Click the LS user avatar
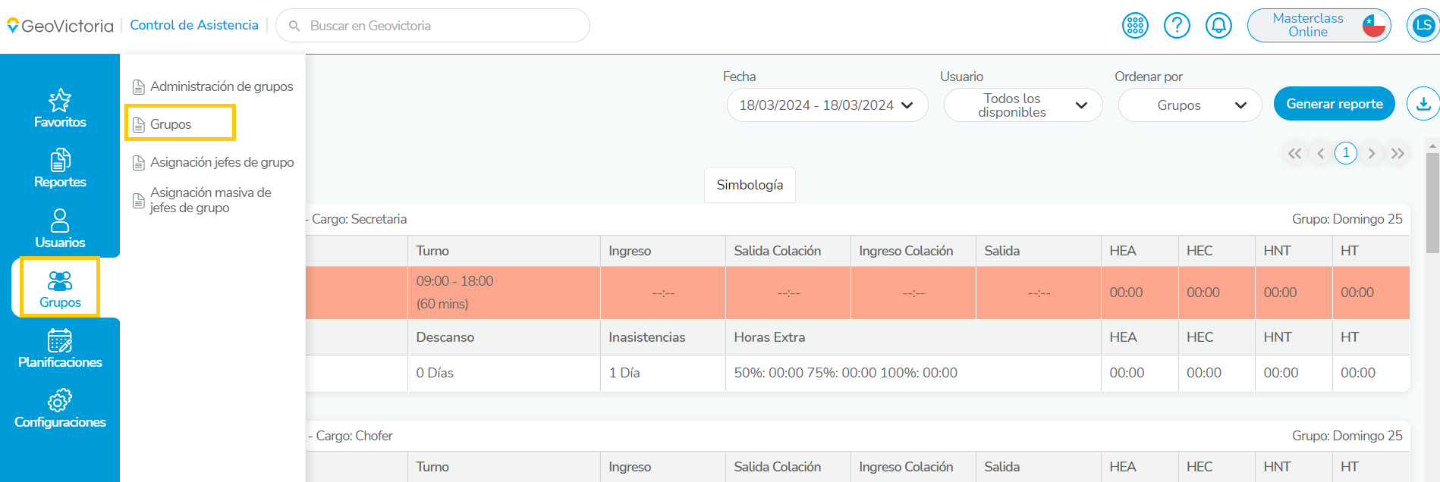The width and height of the screenshot is (1440, 482). pyautogui.click(x=1423, y=26)
